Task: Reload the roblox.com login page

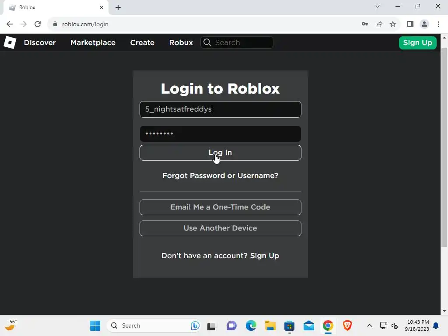Action: 38,24
